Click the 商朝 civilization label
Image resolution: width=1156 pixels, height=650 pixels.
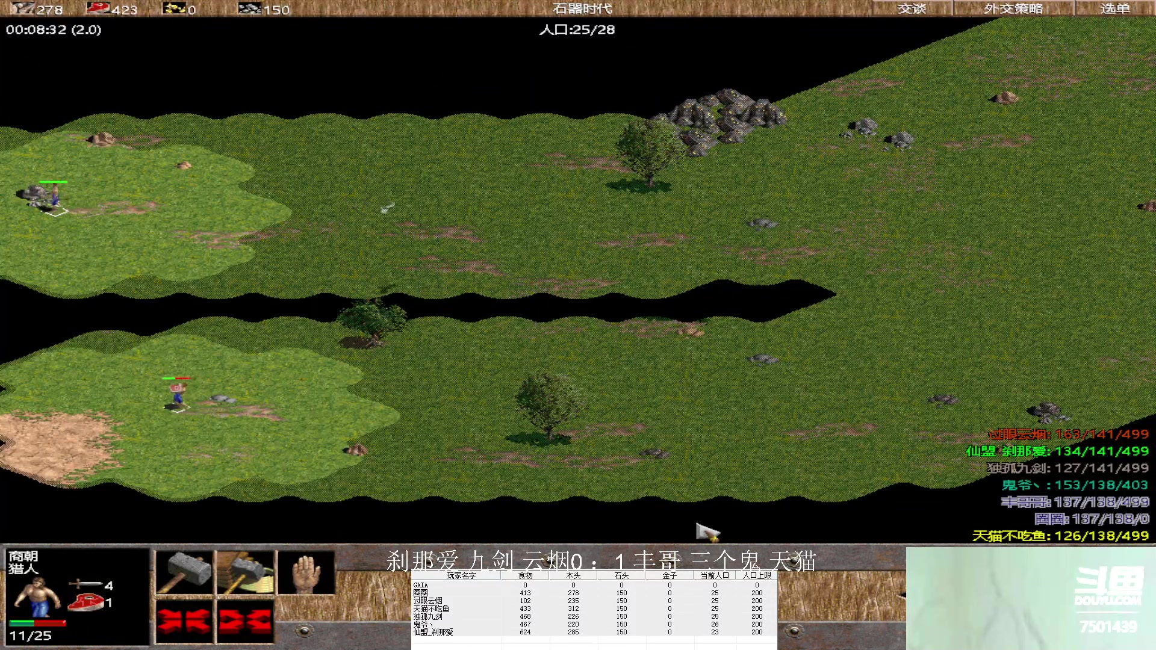pyautogui.click(x=23, y=556)
